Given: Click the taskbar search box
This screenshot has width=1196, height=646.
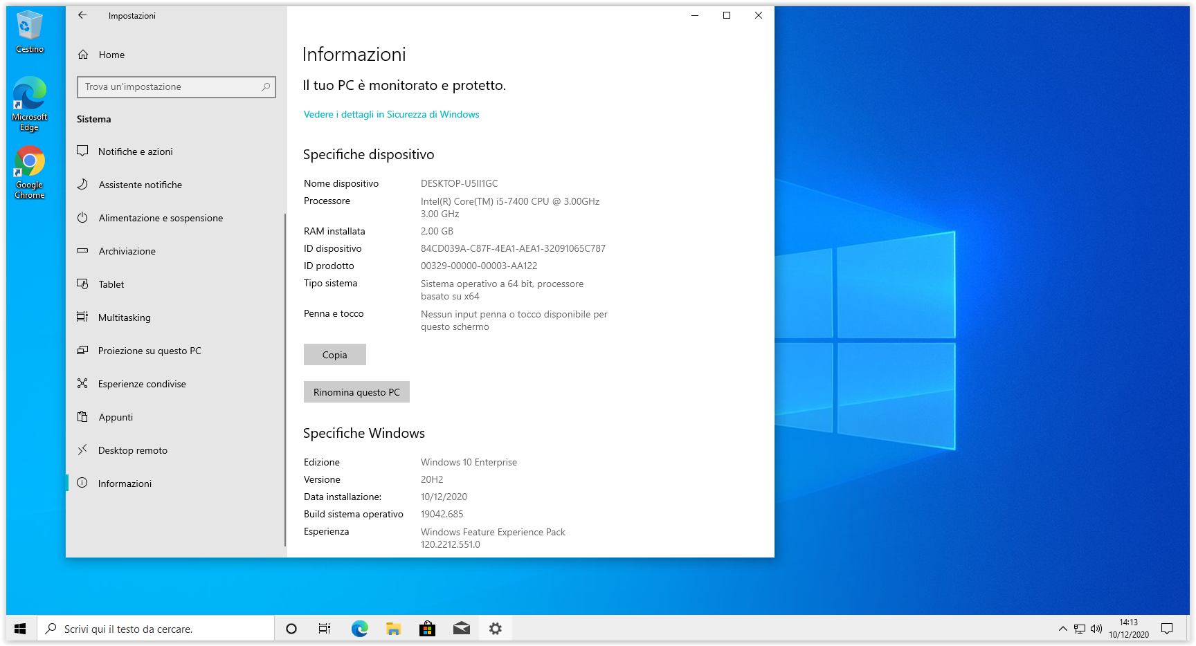Looking at the screenshot, I should click(x=156, y=629).
